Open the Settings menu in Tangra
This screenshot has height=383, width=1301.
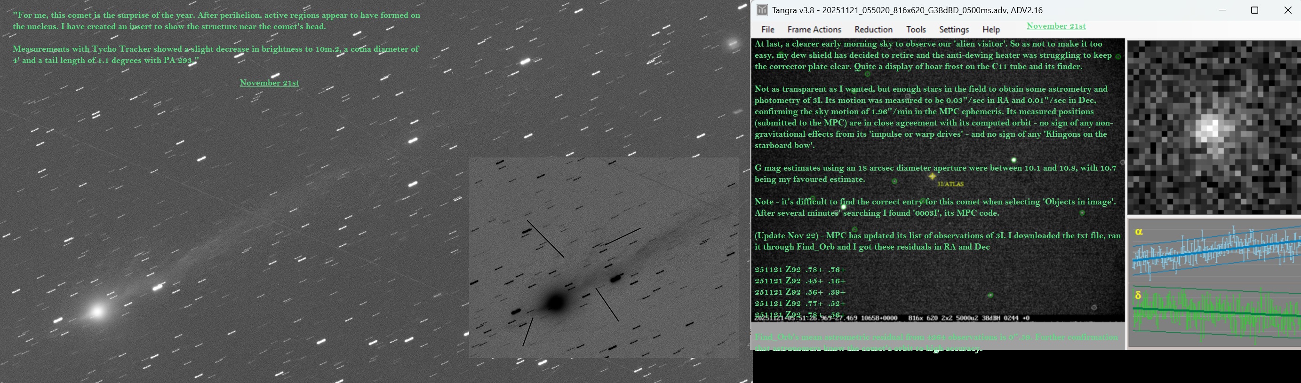click(954, 30)
